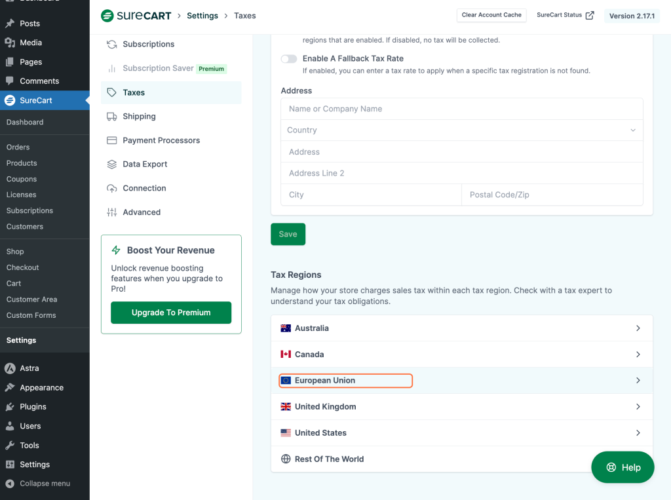Click the Shipping truck icon
This screenshot has height=500, width=671.
pos(111,117)
